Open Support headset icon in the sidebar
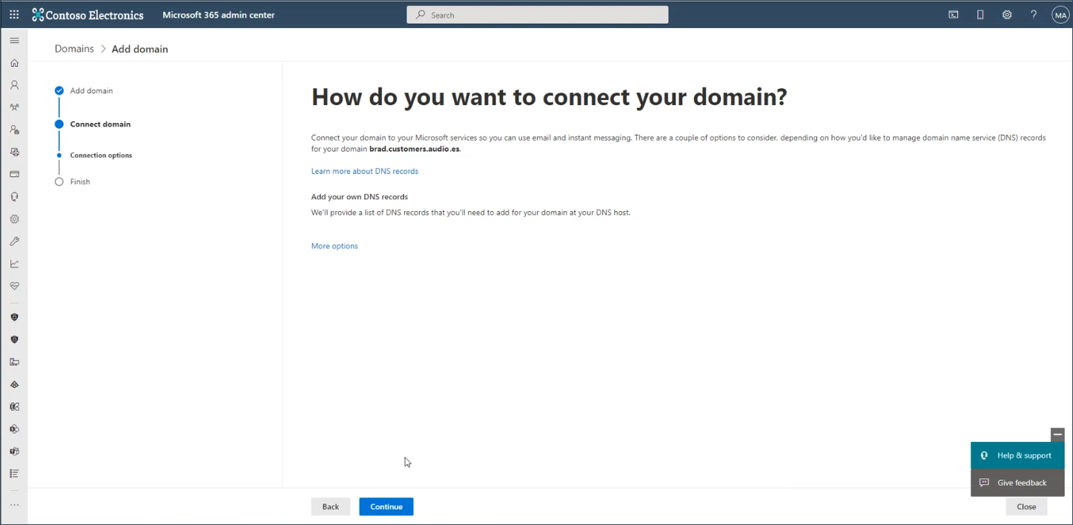 point(14,197)
